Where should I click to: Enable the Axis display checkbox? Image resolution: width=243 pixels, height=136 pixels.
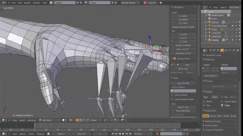coord(204,105)
